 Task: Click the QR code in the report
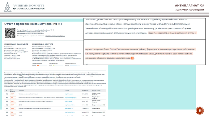click(x=10, y=33)
